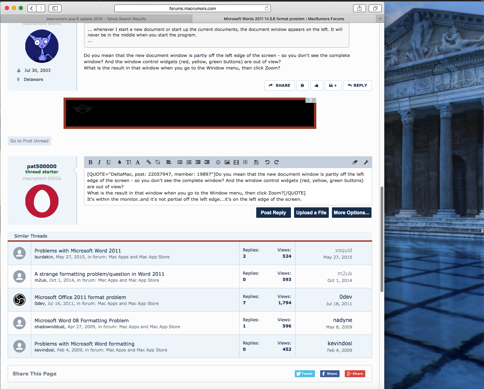
Task: Toggle underline formatting in reply editor
Action: (x=108, y=162)
